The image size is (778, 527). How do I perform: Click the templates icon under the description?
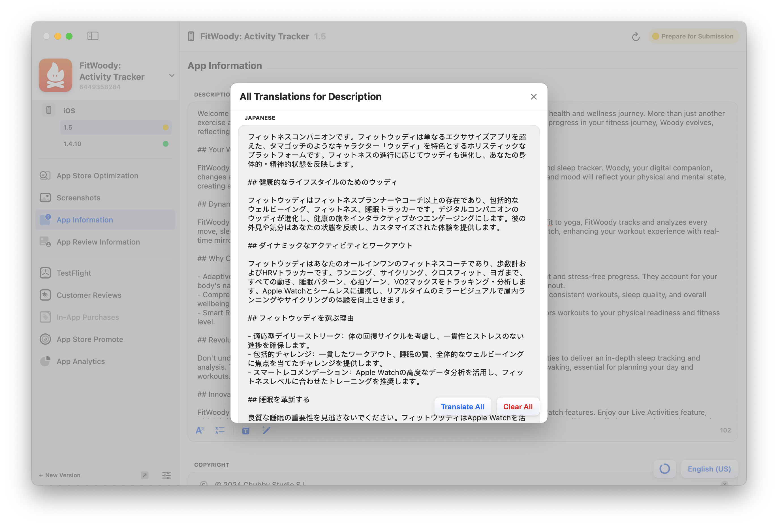[x=245, y=431]
